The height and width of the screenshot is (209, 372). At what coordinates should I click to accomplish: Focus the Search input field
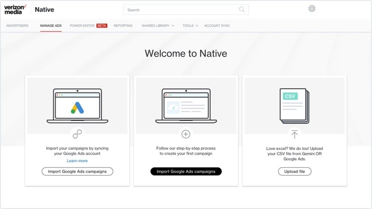click(x=186, y=10)
